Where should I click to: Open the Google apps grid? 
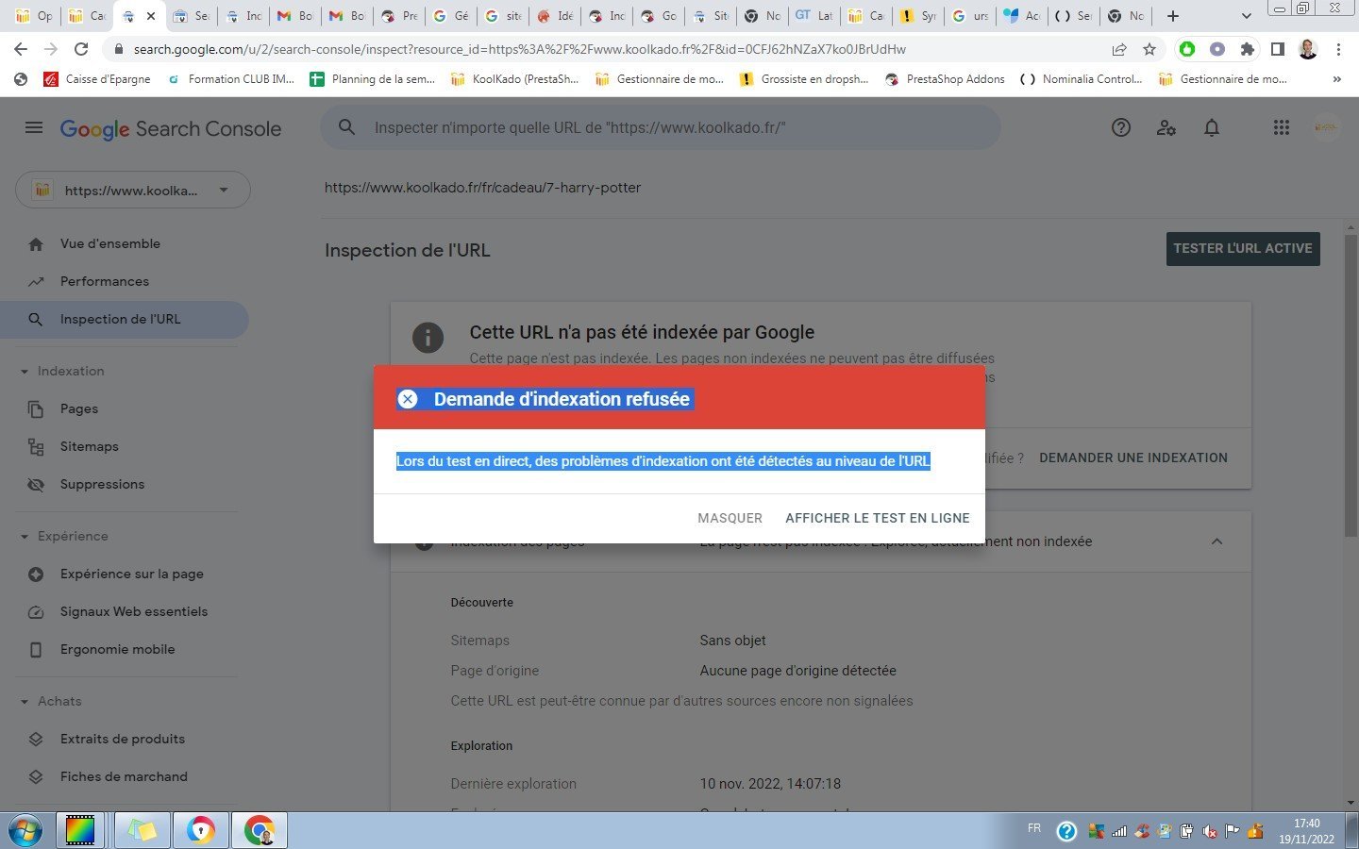point(1281,127)
